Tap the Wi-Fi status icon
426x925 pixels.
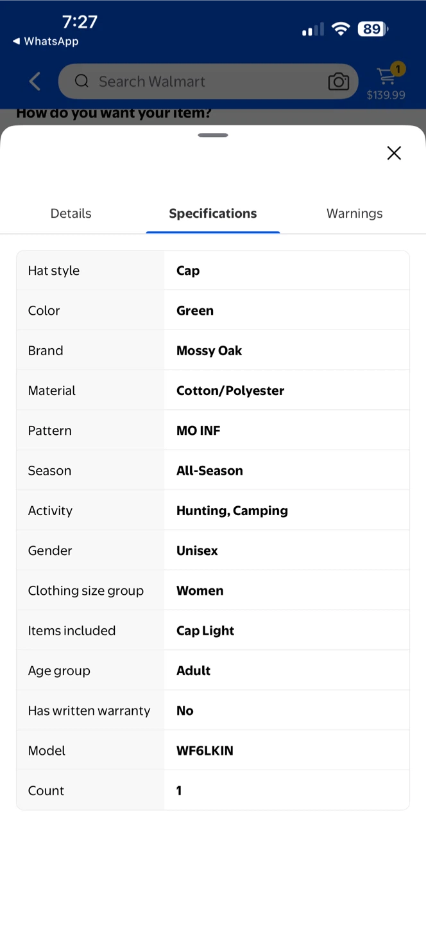click(x=341, y=29)
